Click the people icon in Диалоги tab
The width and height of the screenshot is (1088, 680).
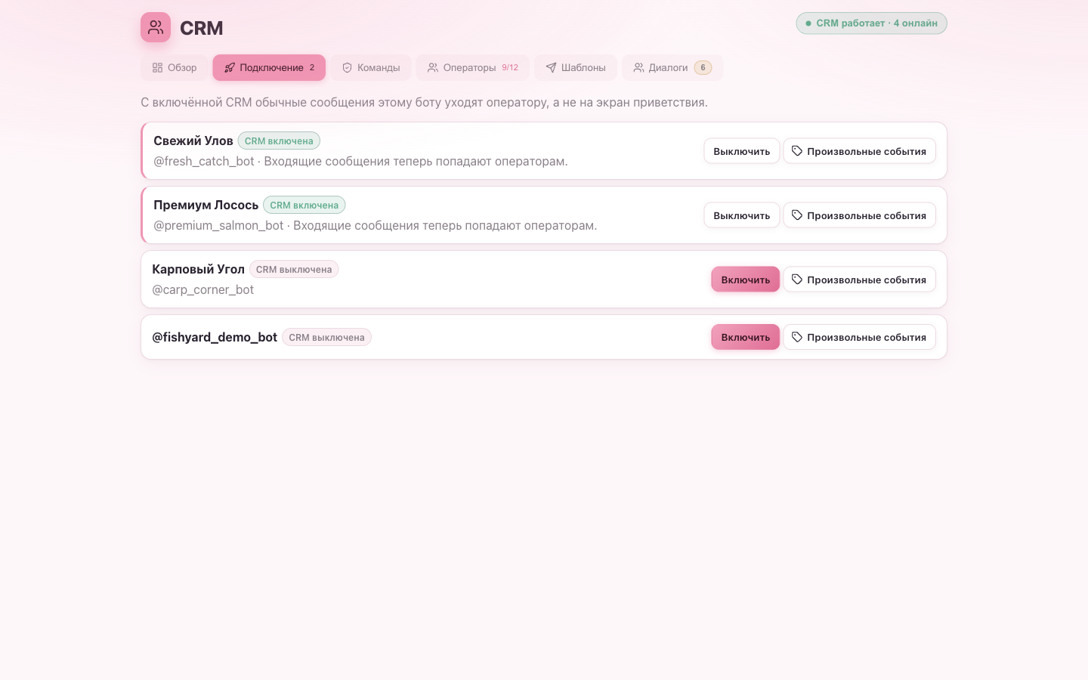click(638, 68)
